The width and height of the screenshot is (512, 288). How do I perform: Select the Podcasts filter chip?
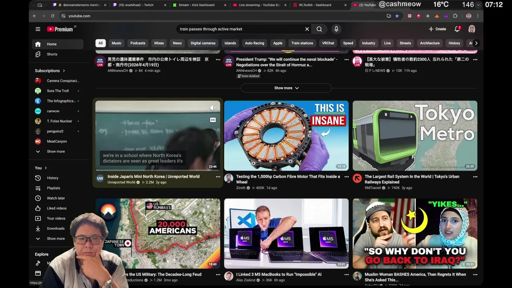tap(138, 43)
